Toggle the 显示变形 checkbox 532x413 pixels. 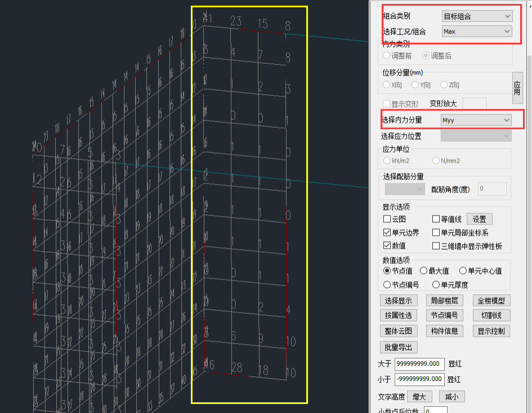click(x=386, y=104)
